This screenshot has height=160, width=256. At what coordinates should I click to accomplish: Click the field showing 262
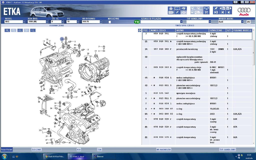[249, 22]
